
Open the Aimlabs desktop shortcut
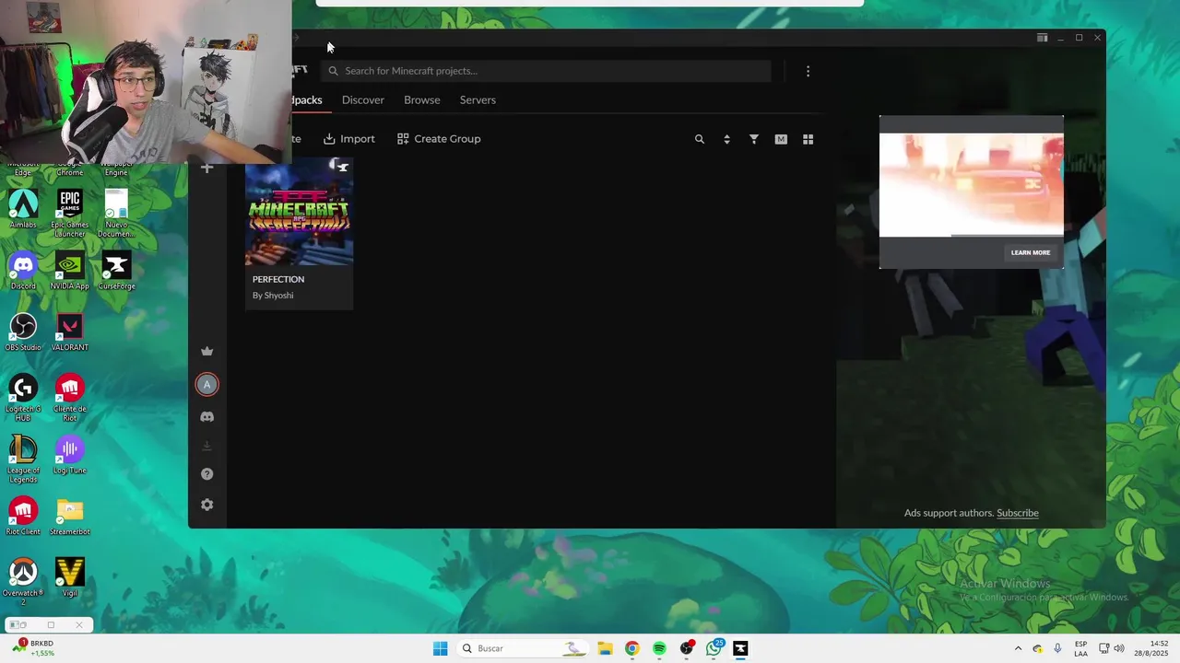click(x=23, y=209)
